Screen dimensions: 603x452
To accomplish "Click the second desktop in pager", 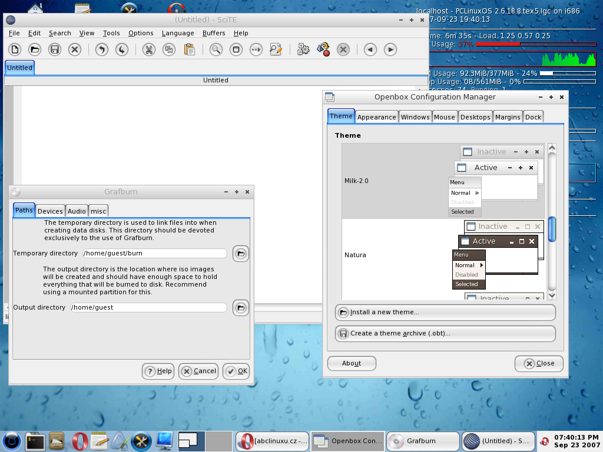I will pos(219,441).
